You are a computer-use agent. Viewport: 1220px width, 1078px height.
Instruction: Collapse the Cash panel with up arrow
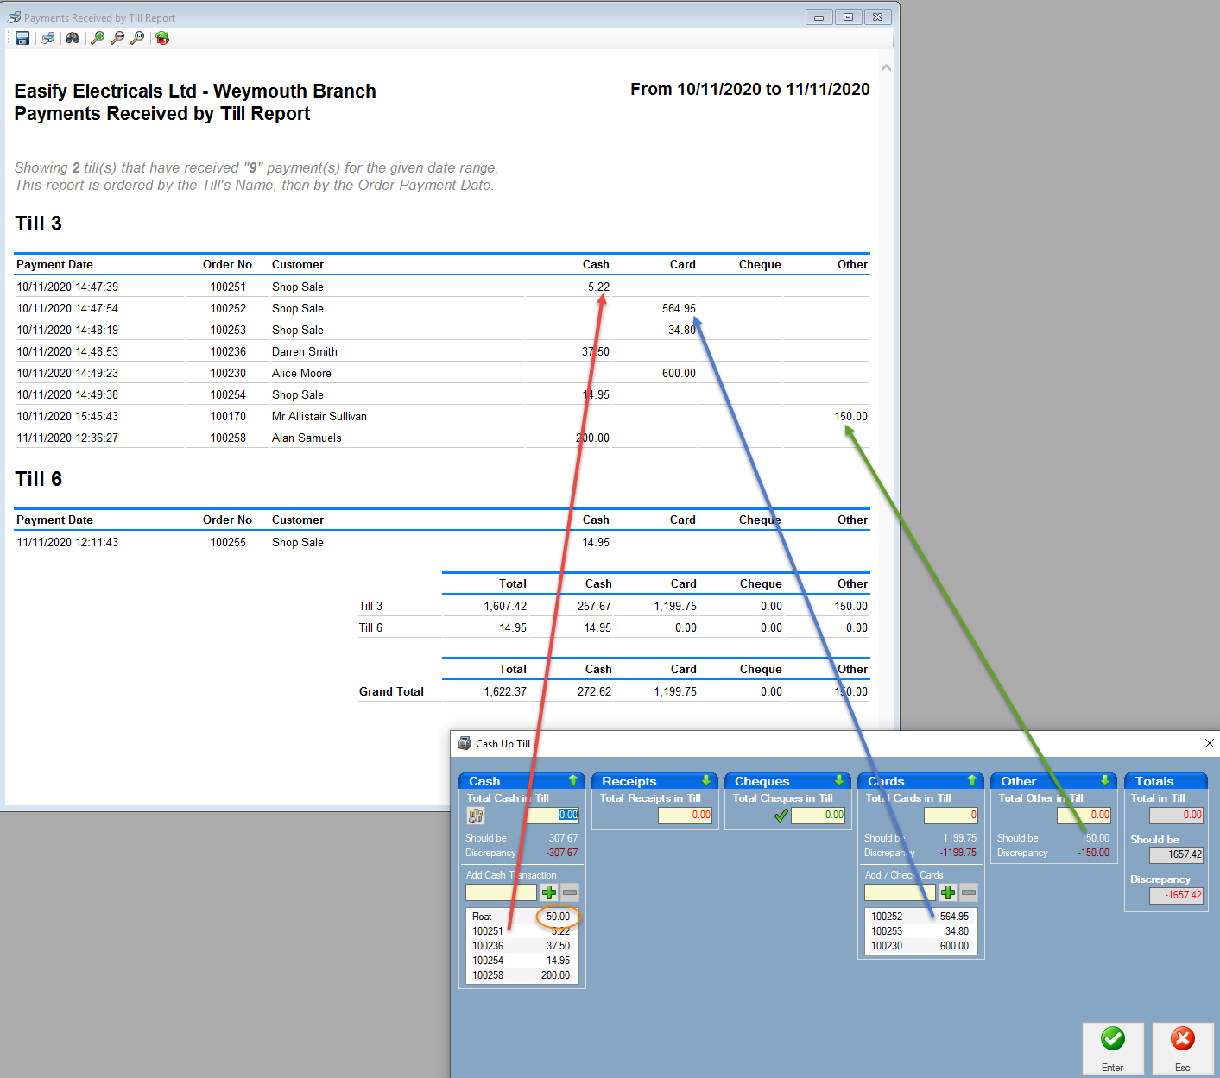point(572,780)
